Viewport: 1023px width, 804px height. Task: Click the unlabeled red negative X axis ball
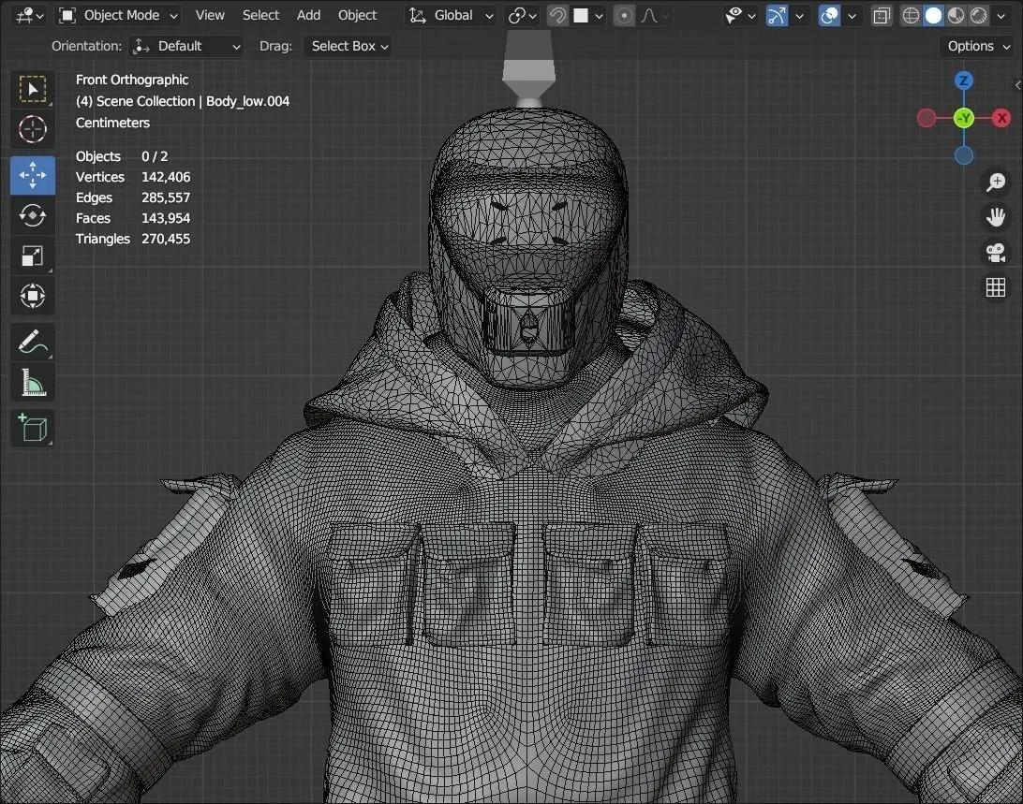pyautogui.click(x=926, y=118)
